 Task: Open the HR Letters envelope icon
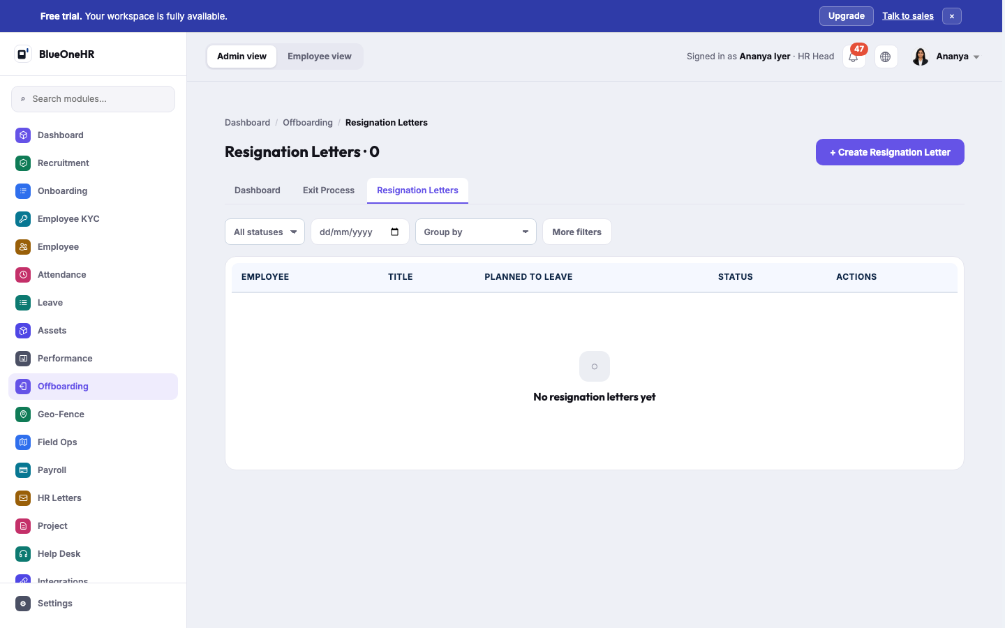[23, 498]
